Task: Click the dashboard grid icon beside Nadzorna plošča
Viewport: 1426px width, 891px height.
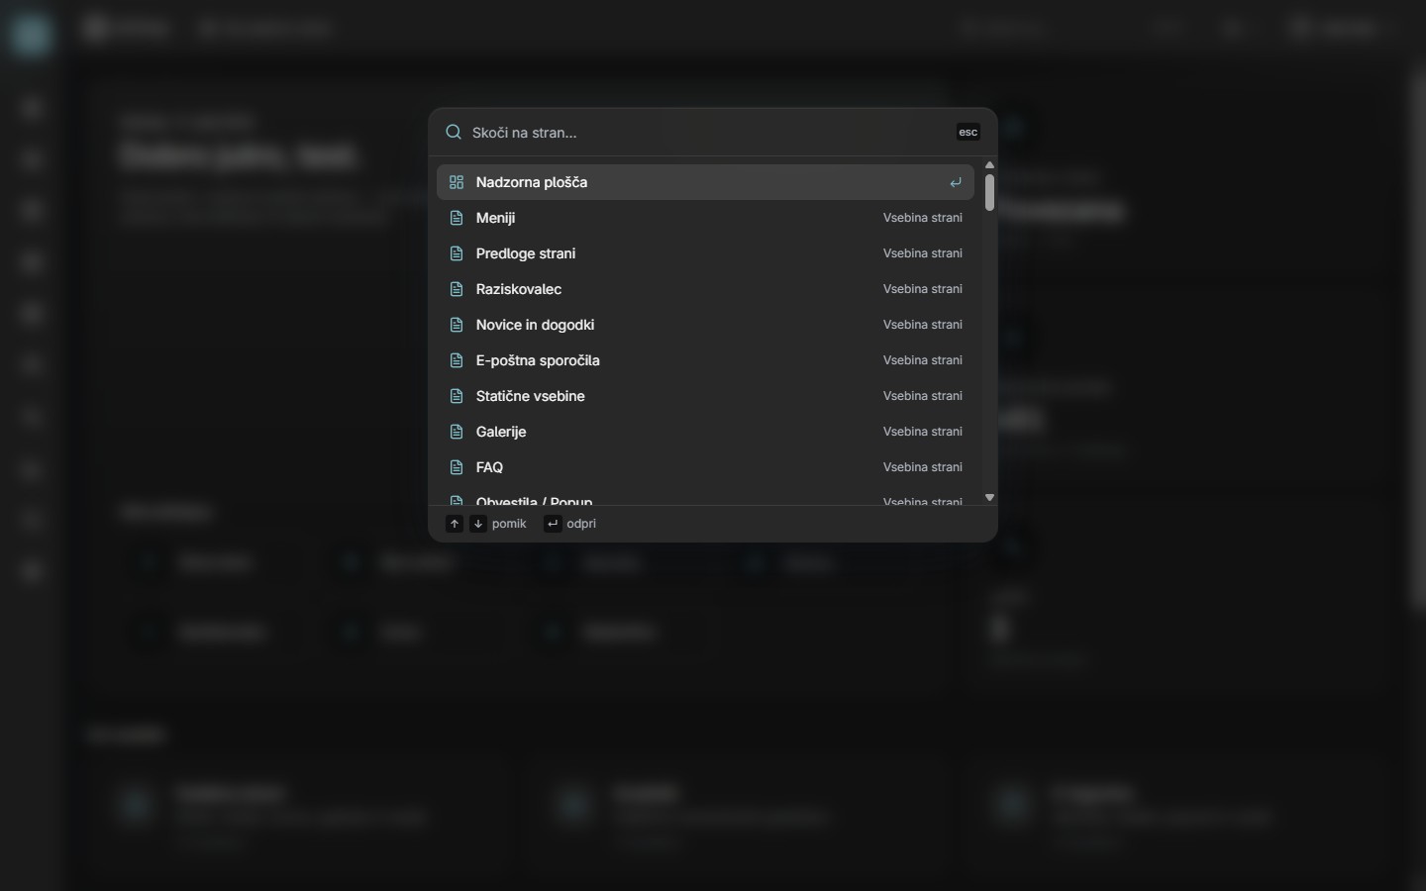Action: (457, 182)
